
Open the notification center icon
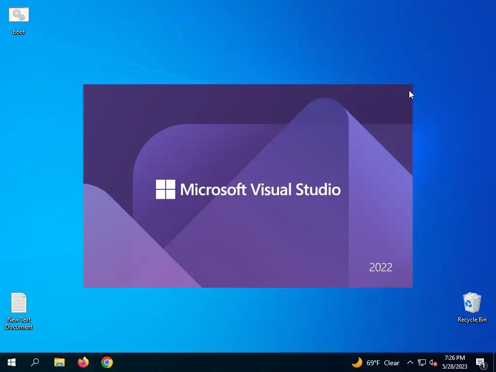[x=480, y=362]
